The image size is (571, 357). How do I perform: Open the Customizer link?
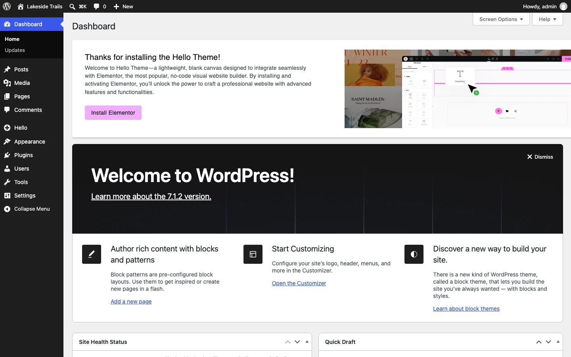click(299, 283)
